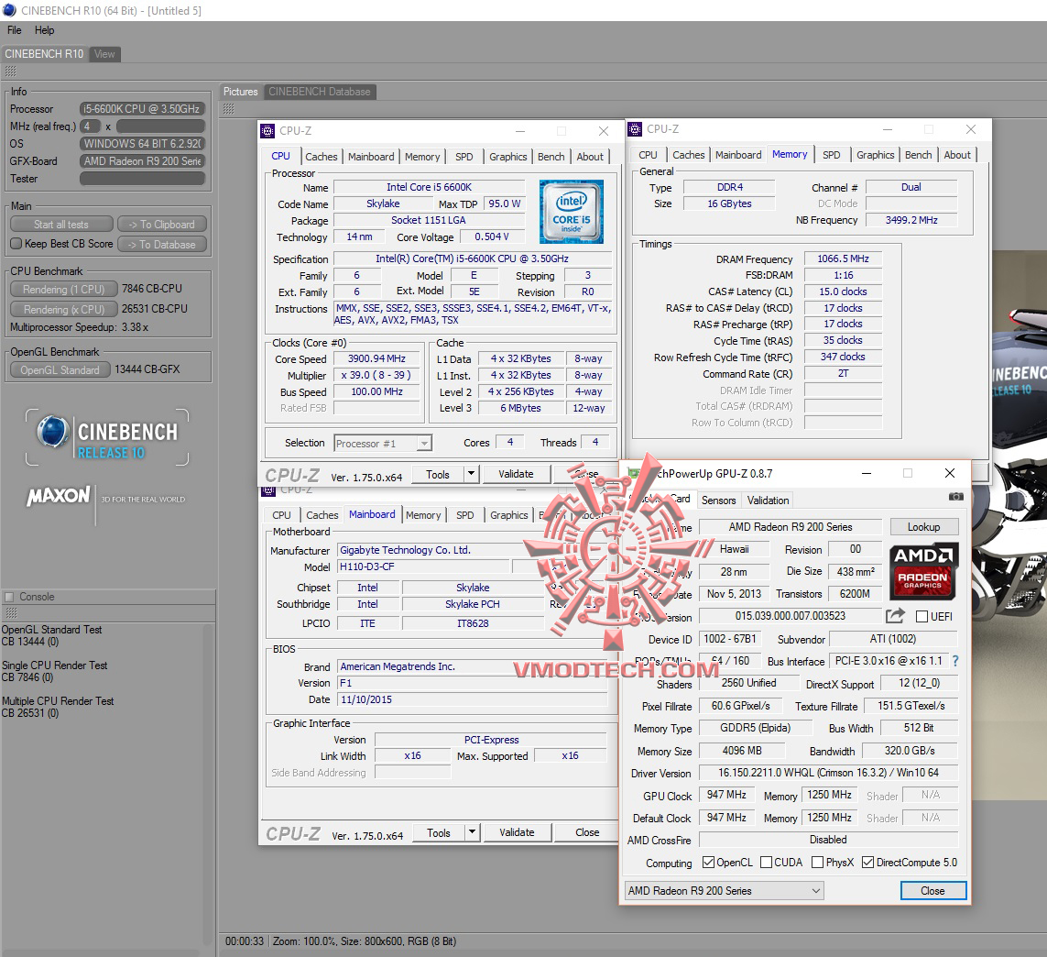
Task: Click the Rendering (1 CPU) button
Action: [x=64, y=290]
